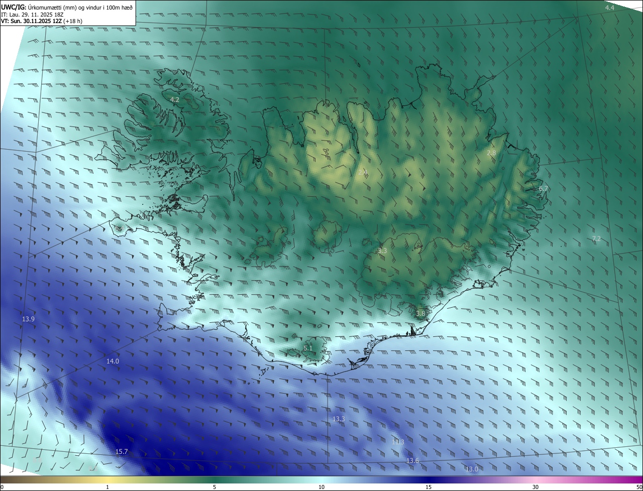643x491 pixels.
Task: Click the 2.8 value label
Action: [491, 153]
